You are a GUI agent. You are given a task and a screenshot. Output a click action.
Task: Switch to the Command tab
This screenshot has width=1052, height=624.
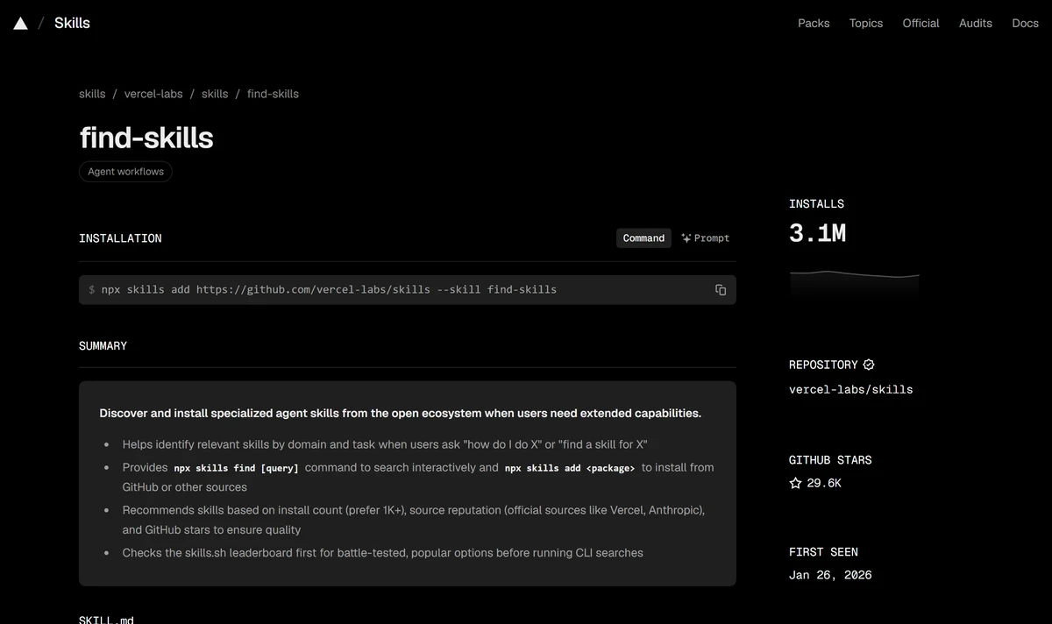[x=643, y=238]
